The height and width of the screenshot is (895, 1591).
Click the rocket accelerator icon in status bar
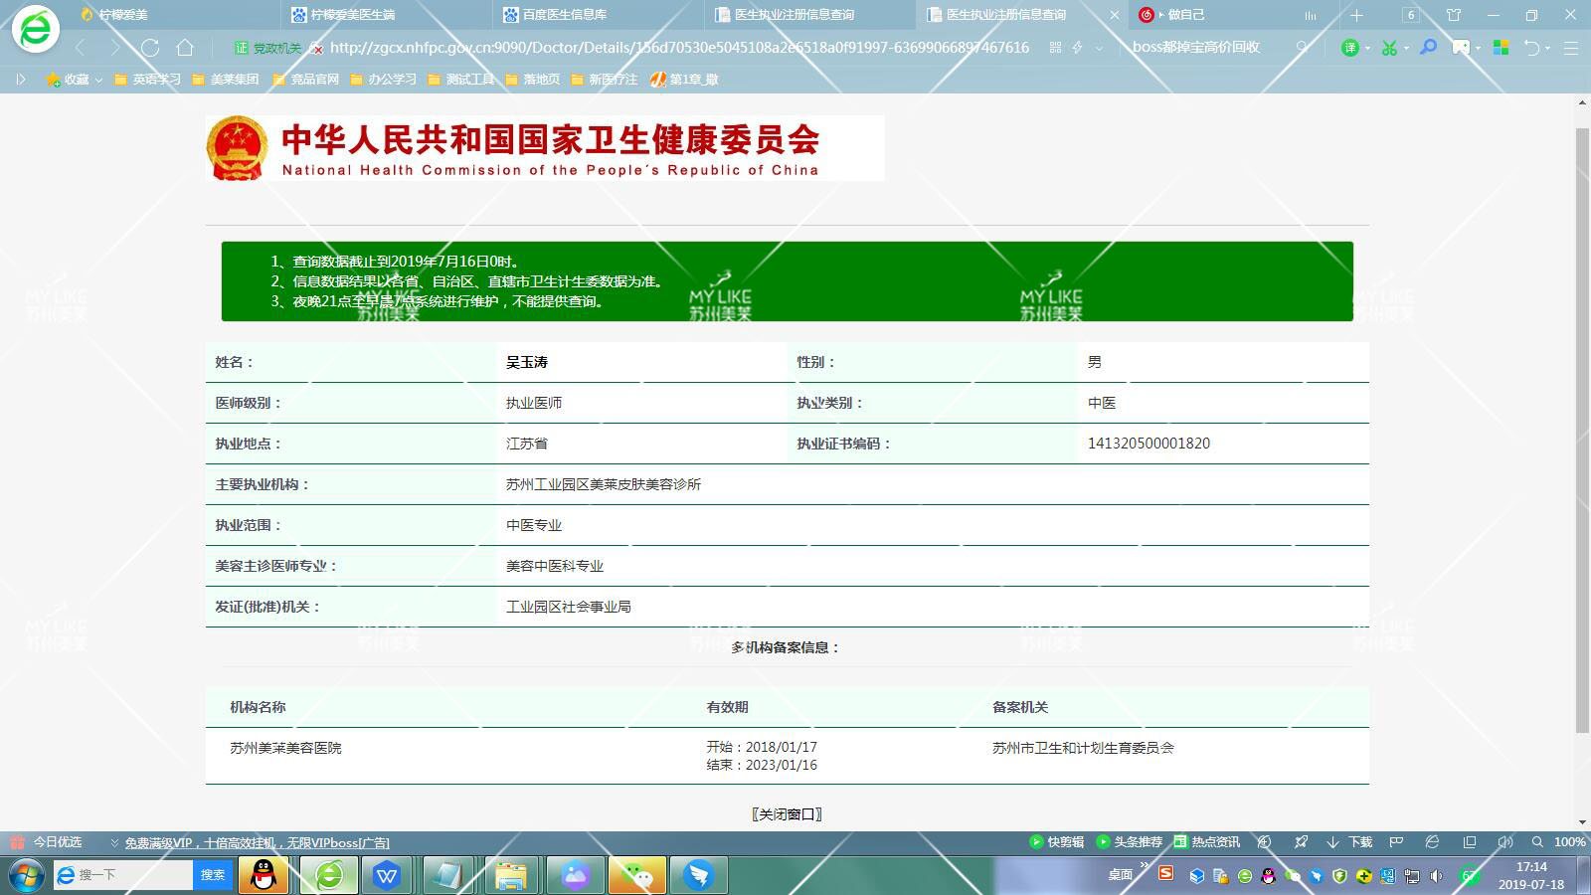(1301, 842)
